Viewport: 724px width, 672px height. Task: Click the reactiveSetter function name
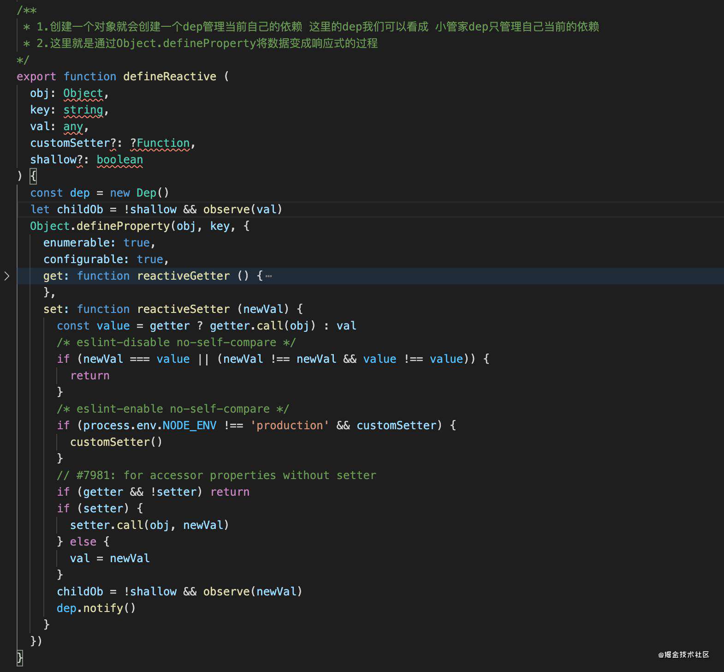pyautogui.click(x=183, y=309)
